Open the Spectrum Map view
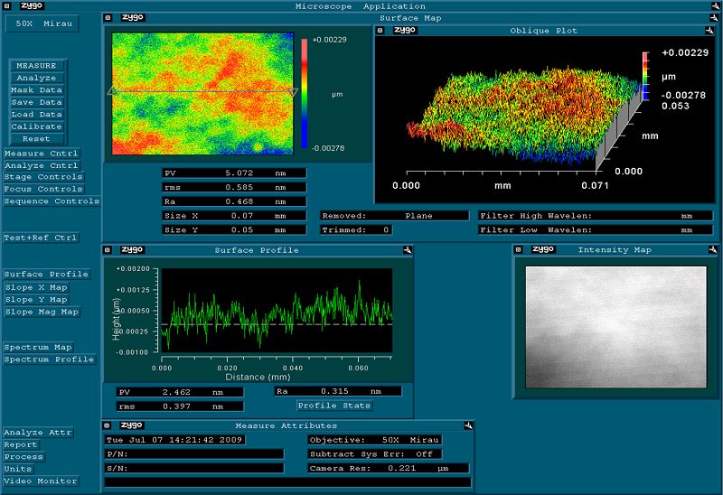 pos(38,347)
